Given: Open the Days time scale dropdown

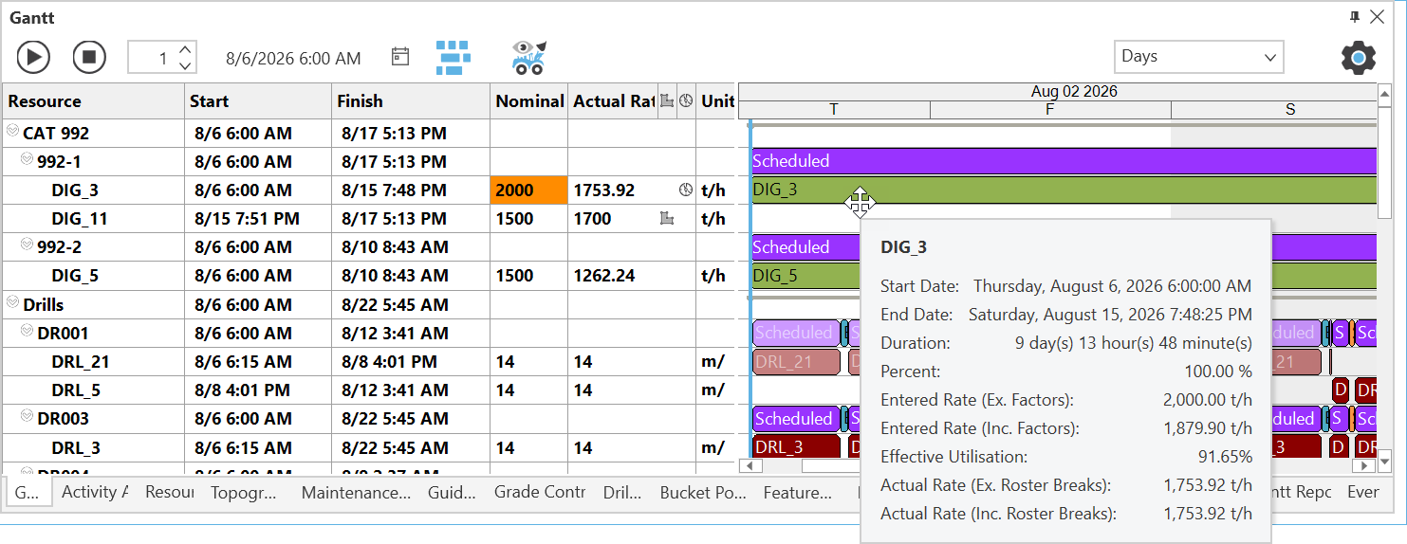Looking at the screenshot, I should pos(1199,57).
